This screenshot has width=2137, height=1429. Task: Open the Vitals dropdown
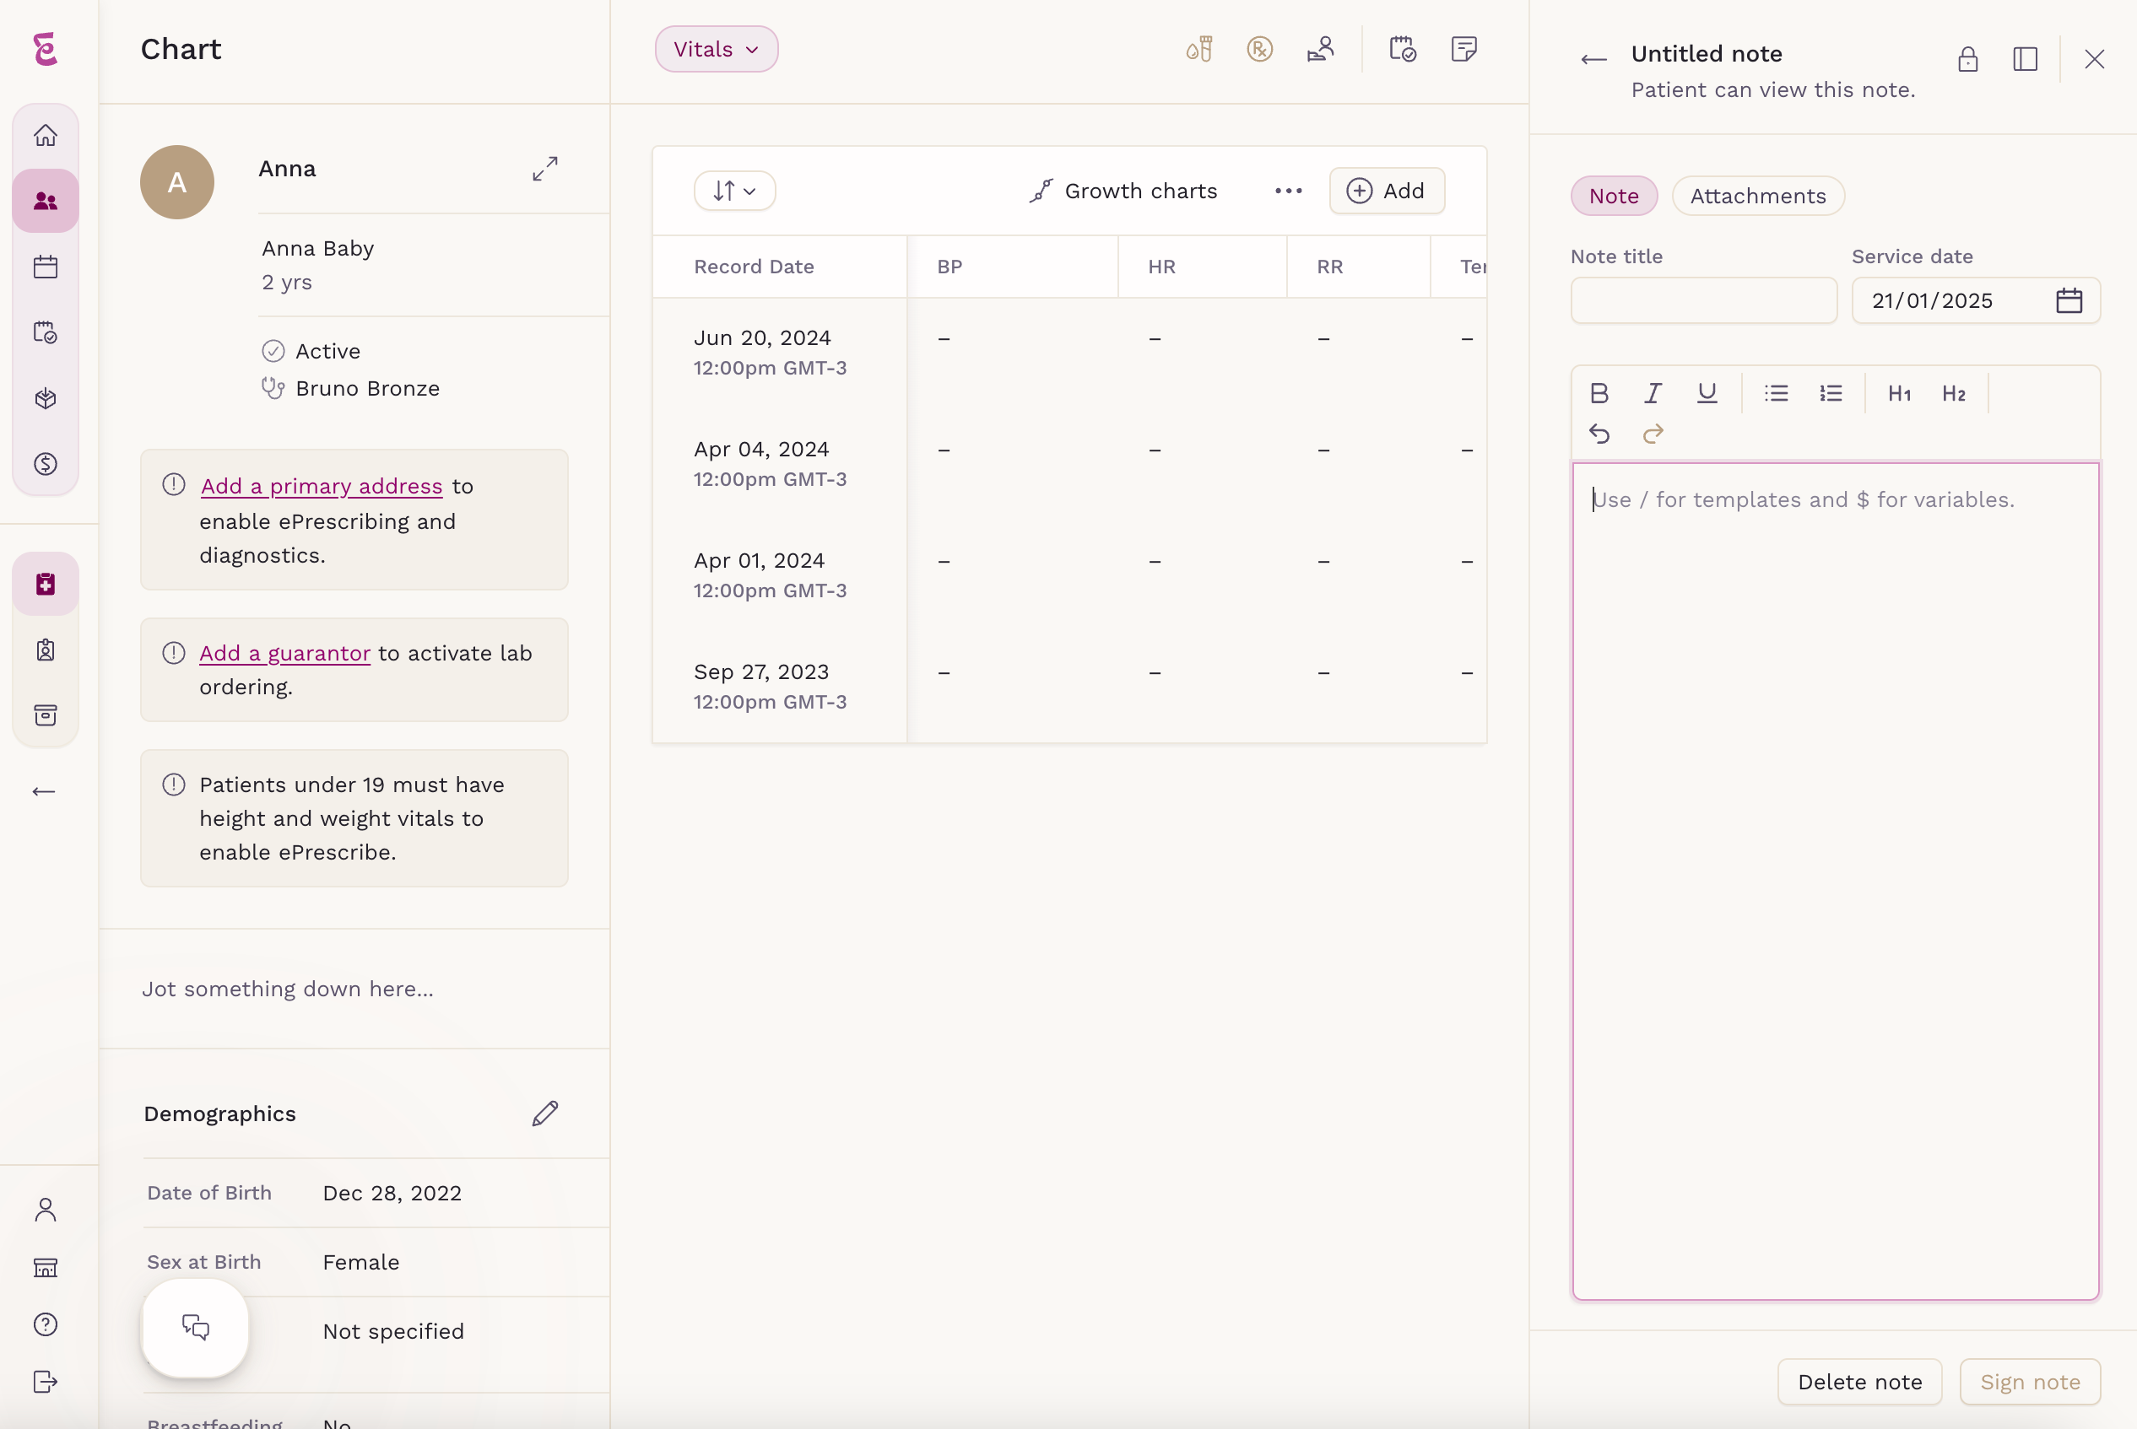coord(717,49)
